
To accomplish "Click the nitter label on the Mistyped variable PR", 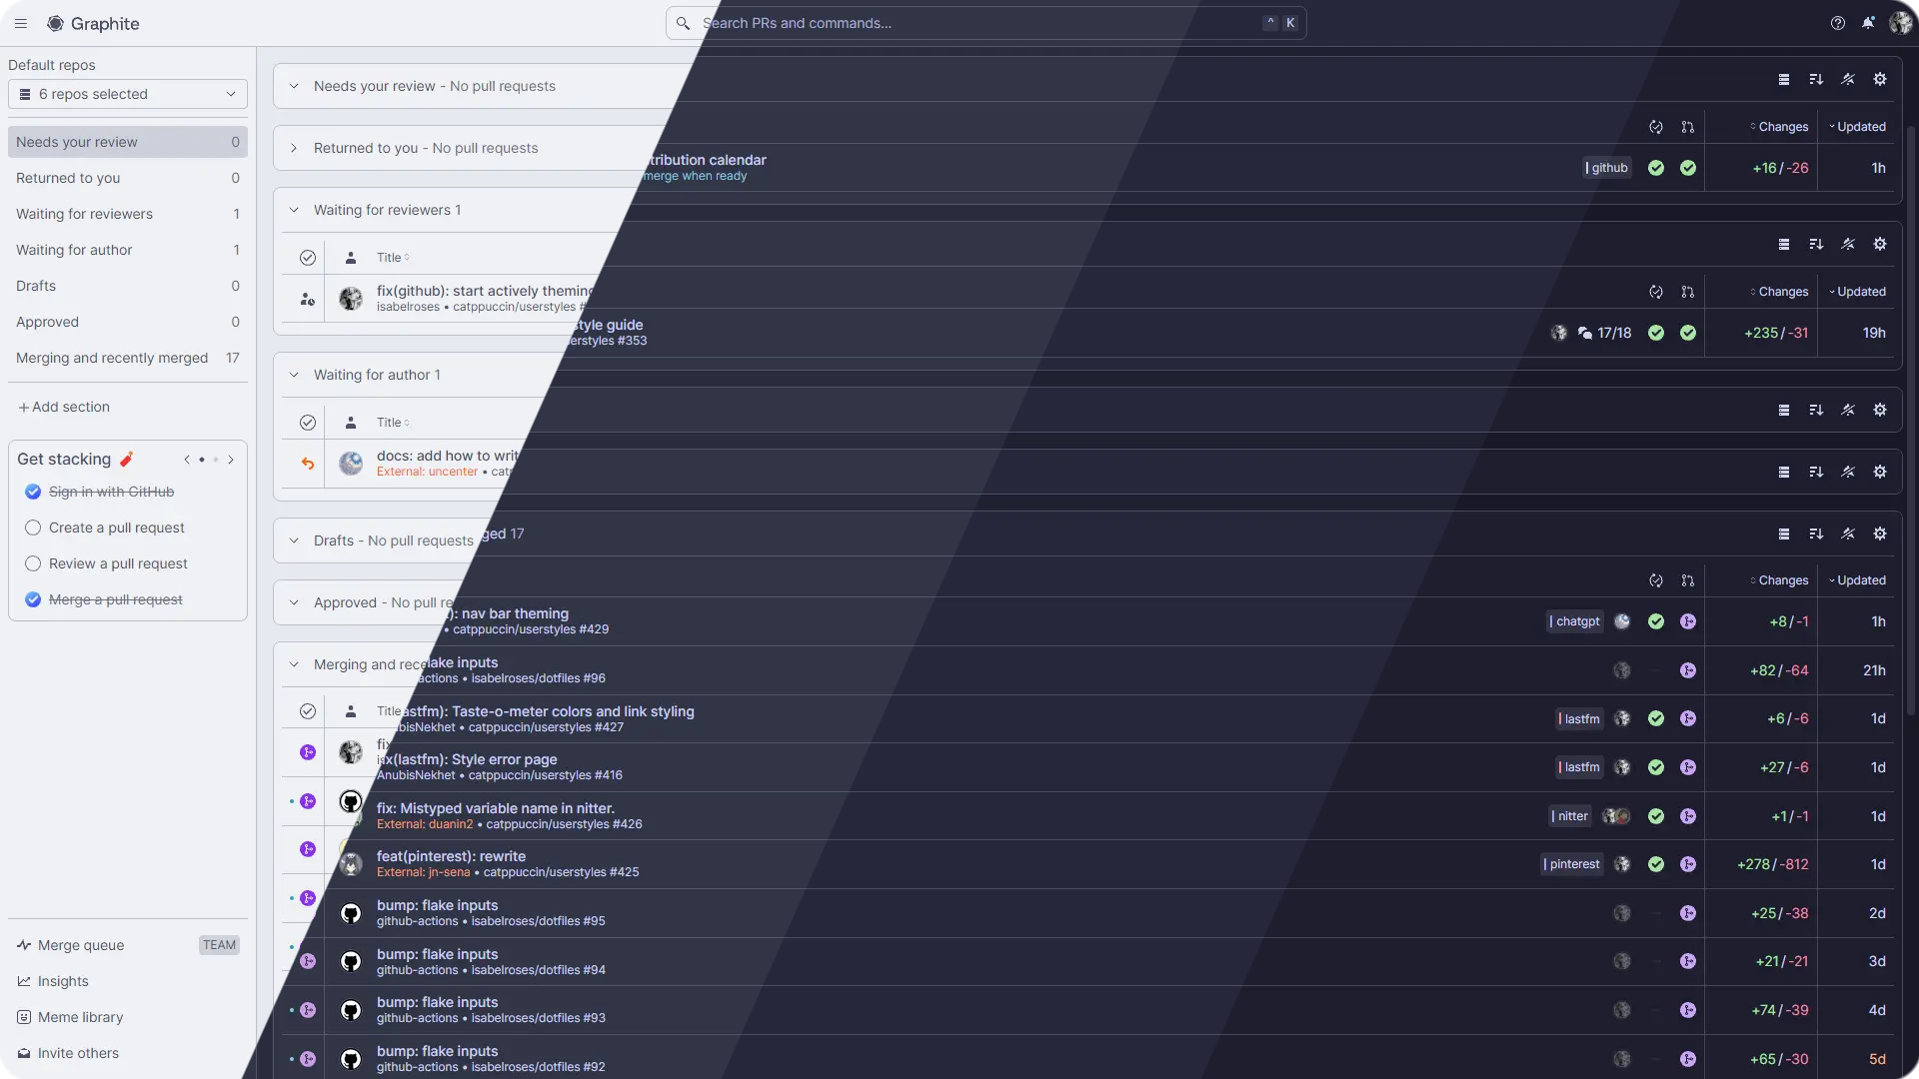I will (x=1570, y=816).
